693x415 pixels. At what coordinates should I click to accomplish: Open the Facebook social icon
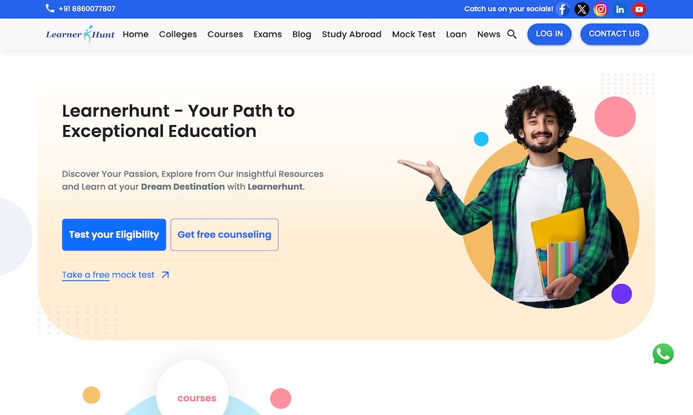tap(563, 9)
